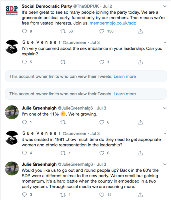171x200 pixels.
Task: Reply to Julie's 'We're growing' tweet
Action: tap(24, 122)
